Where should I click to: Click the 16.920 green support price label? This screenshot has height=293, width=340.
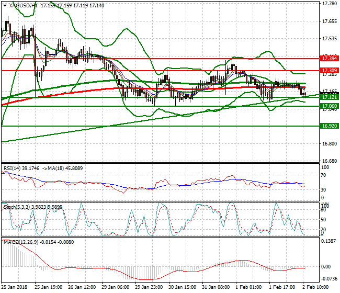330,126
